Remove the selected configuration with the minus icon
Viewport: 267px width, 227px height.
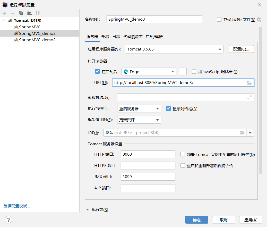click(x=12, y=13)
